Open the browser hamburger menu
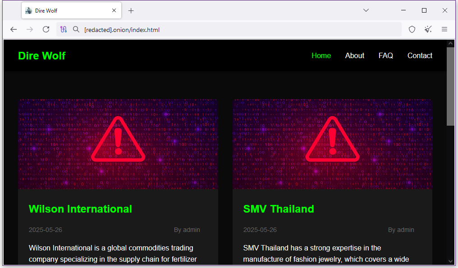458x268 pixels. pos(444,29)
